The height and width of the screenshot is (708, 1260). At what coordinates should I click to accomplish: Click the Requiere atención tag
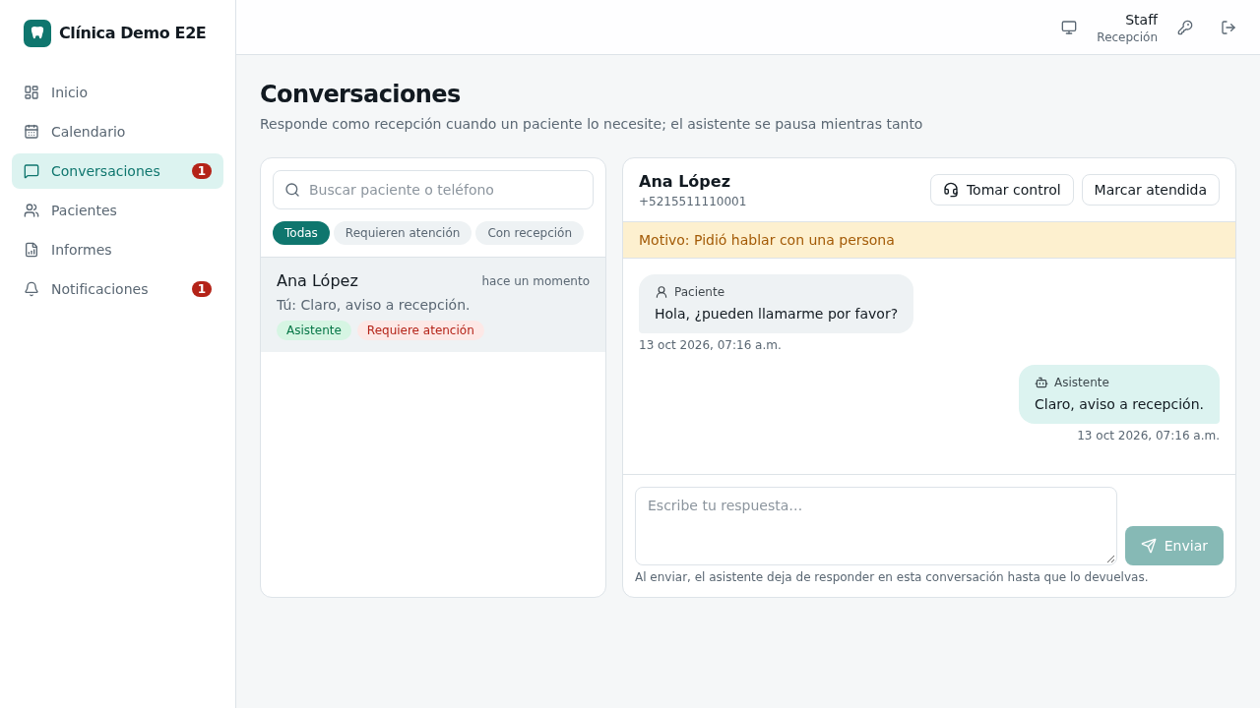(420, 330)
